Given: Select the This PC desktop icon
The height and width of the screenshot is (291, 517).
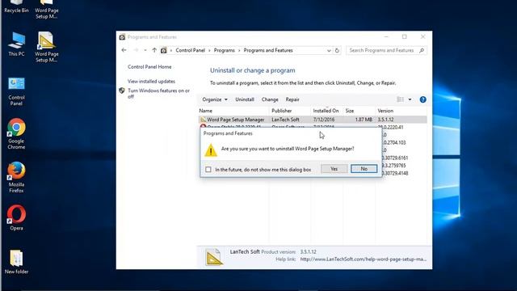Looking at the screenshot, I should 16,44.
